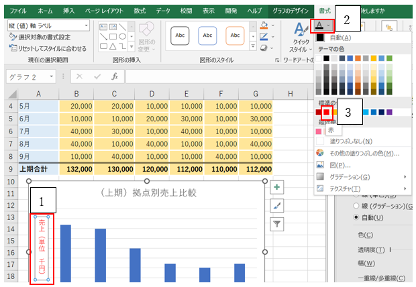Screen dimensions: 416x287
Task: Click the fx insert function icon
Action: coord(115,76)
